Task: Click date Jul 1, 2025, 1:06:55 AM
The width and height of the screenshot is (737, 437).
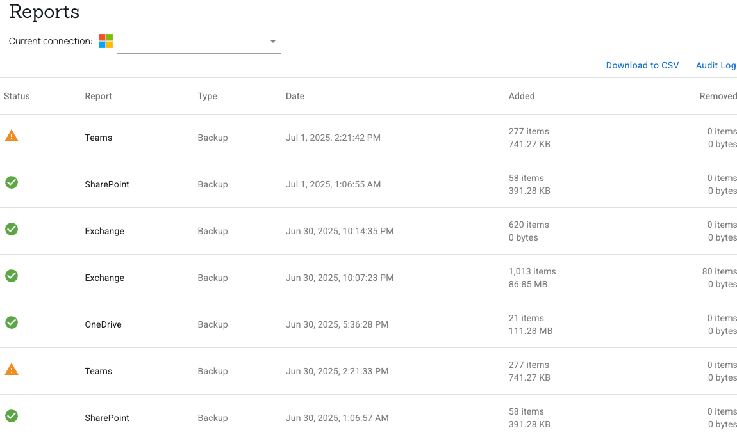Action: point(333,184)
